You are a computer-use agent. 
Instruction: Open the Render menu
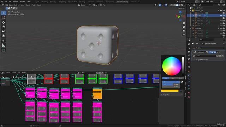[16, 1]
